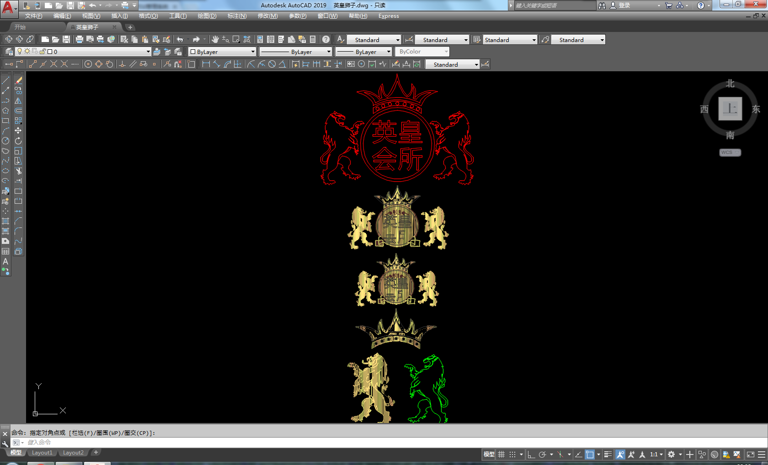Select the Snap to Endpoint icon
768x465 pixels.
(32, 64)
